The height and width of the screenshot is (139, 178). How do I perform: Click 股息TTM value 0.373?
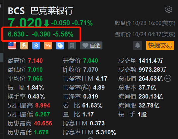tap(97, 123)
